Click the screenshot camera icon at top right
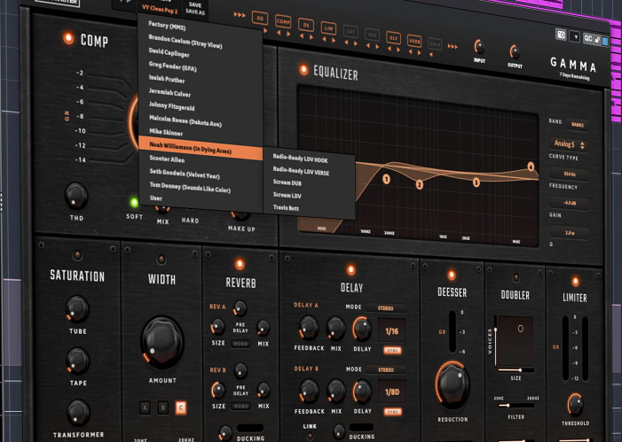 click(x=561, y=35)
